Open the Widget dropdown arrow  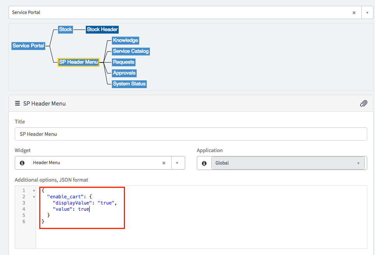pyautogui.click(x=177, y=163)
